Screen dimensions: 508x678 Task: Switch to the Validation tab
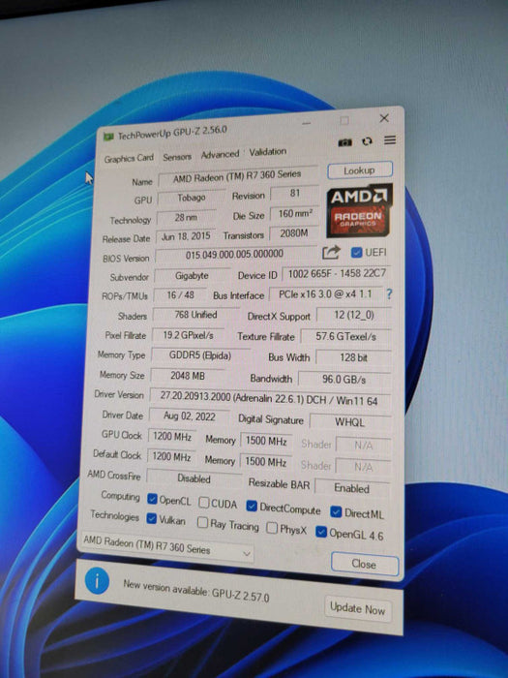(267, 152)
